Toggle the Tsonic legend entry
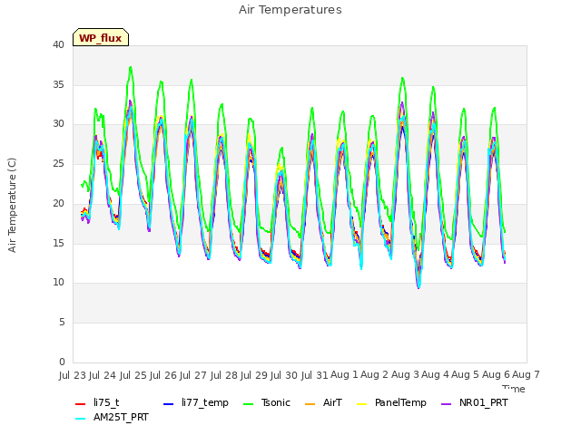Viewport: 581px width, 435px height. (267, 402)
